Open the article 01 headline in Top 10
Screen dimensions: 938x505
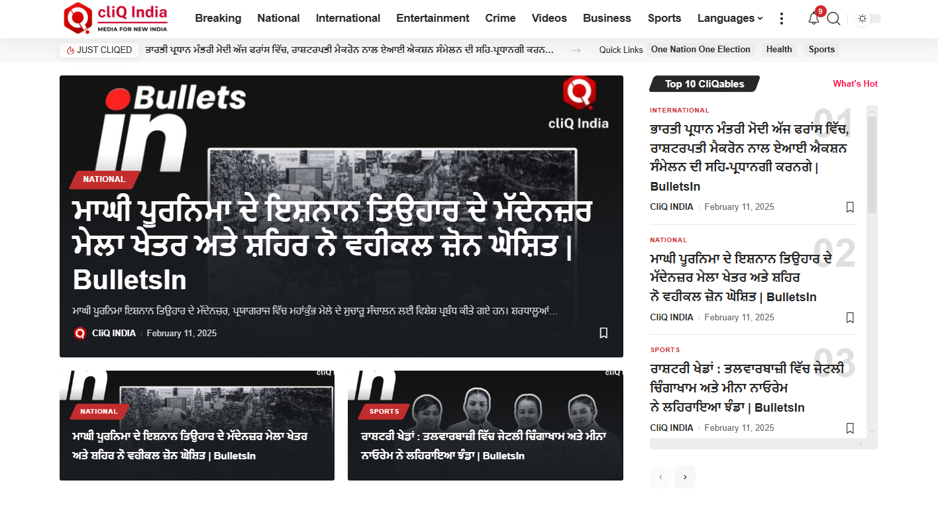click(x=749, y=157)
